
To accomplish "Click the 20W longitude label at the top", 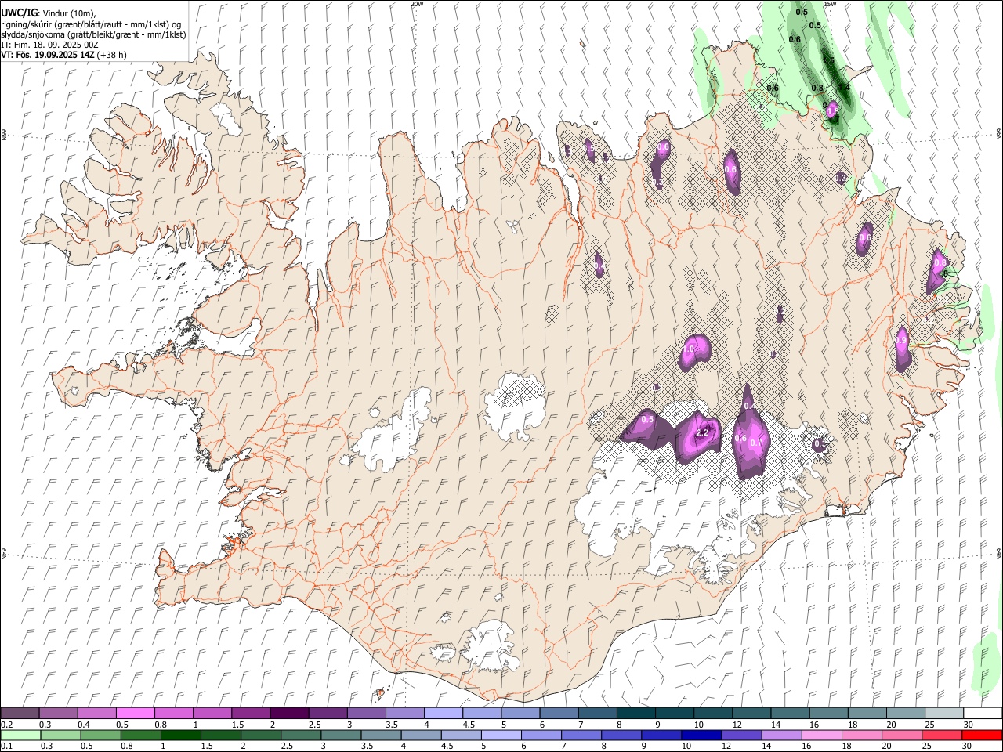I will click(417, 4).
